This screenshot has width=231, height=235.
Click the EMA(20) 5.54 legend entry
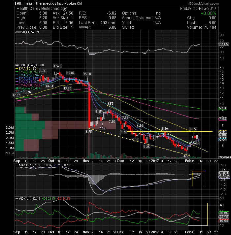click(27, 75)
